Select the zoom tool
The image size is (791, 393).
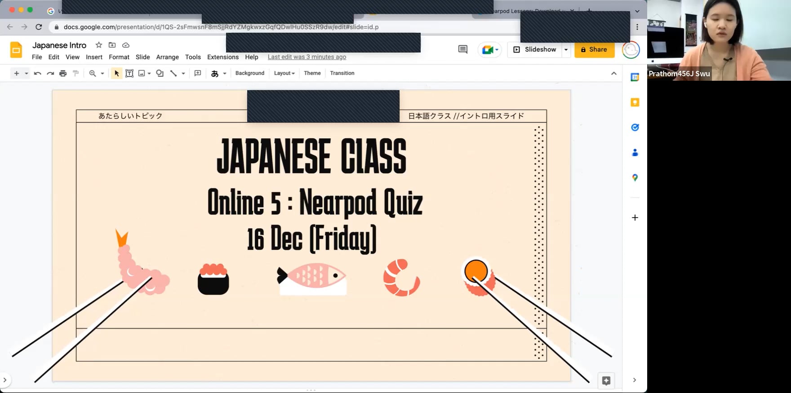(x=93, y=73)
